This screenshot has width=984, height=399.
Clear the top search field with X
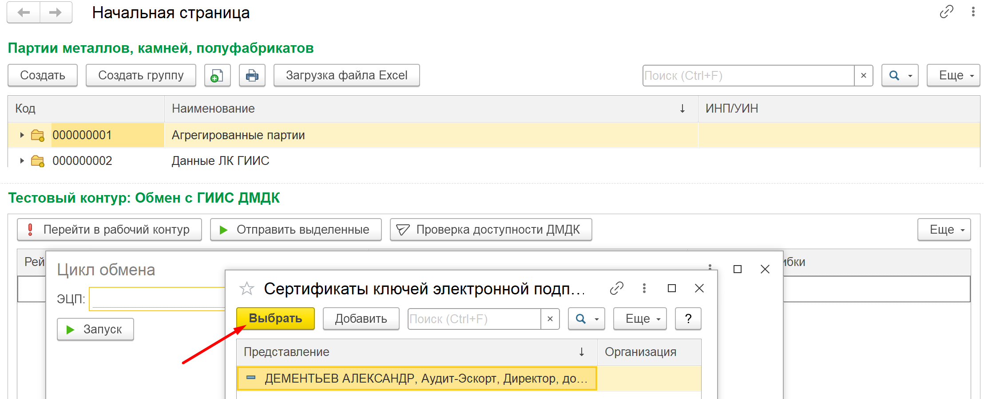(864, 75)
